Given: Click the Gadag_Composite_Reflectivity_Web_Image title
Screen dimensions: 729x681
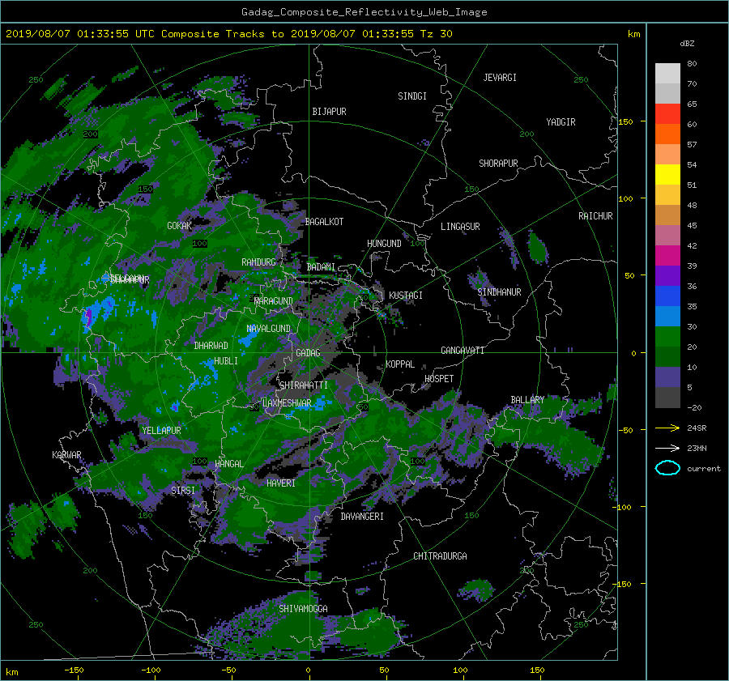Looking at the screenshot, I should coord(364,12).
